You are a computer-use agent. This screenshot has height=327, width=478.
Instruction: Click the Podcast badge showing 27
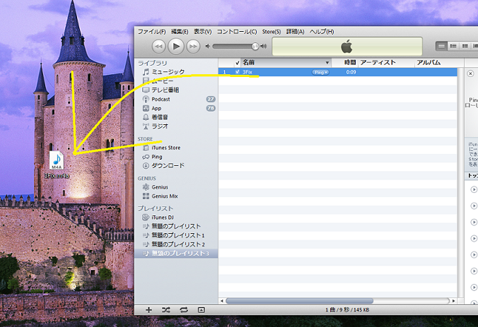point(211,100)
